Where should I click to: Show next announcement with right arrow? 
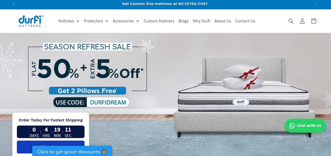(x=316, y=4)
